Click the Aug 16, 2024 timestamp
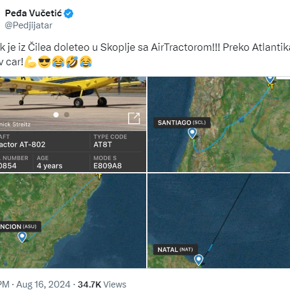The height and width of the screenshot is (299, 290). [43, 285]
